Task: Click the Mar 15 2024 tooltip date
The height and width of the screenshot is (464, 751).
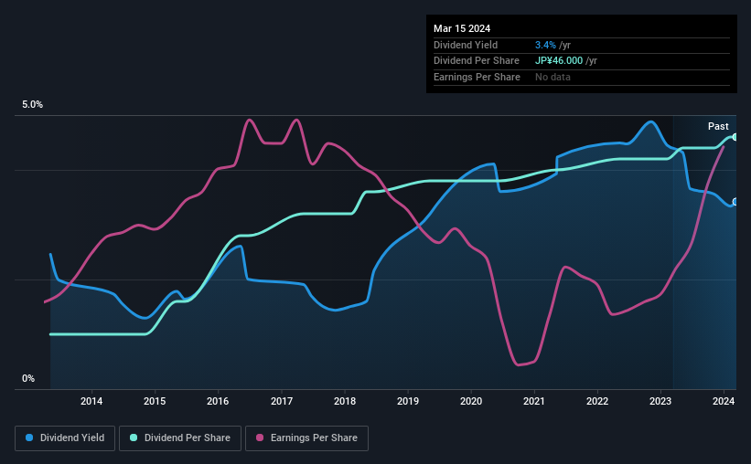Action: pos(462,28)
